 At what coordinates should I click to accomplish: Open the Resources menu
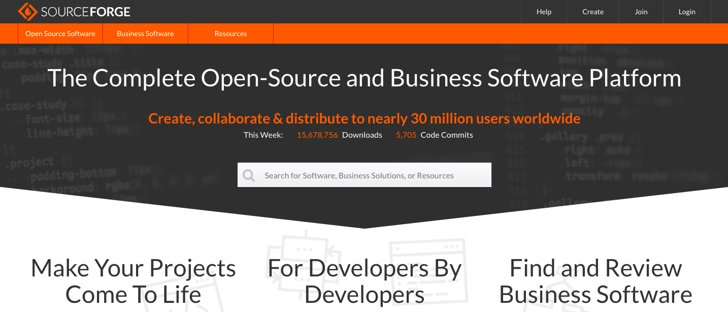coord(230,34)
